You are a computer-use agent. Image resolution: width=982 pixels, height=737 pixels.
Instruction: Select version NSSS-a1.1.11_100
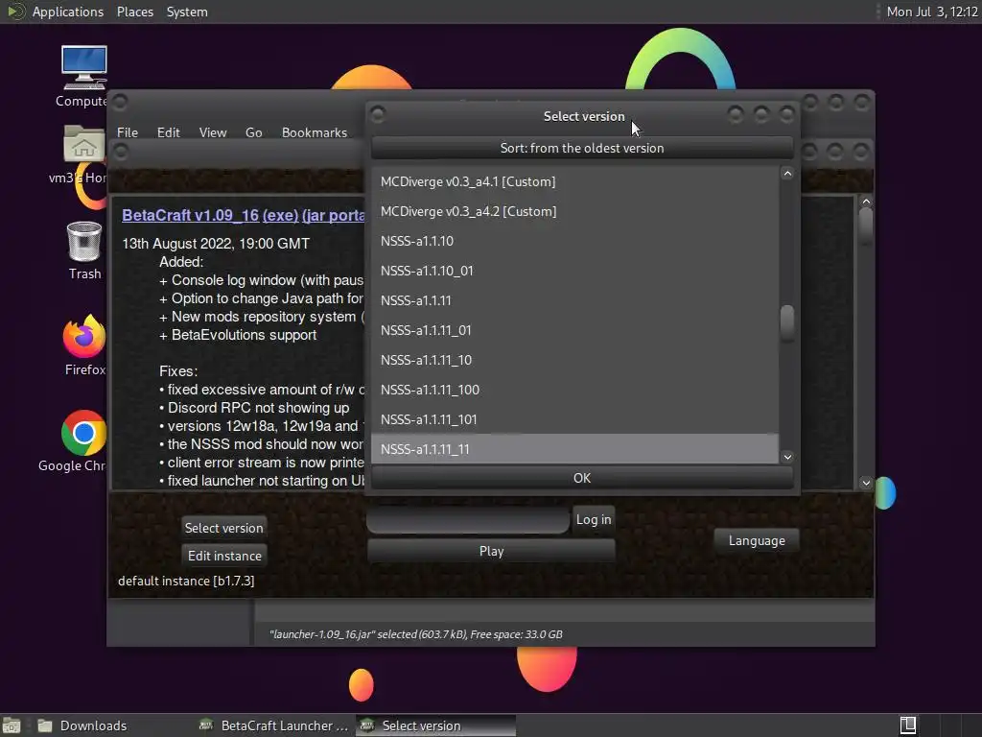574,390
